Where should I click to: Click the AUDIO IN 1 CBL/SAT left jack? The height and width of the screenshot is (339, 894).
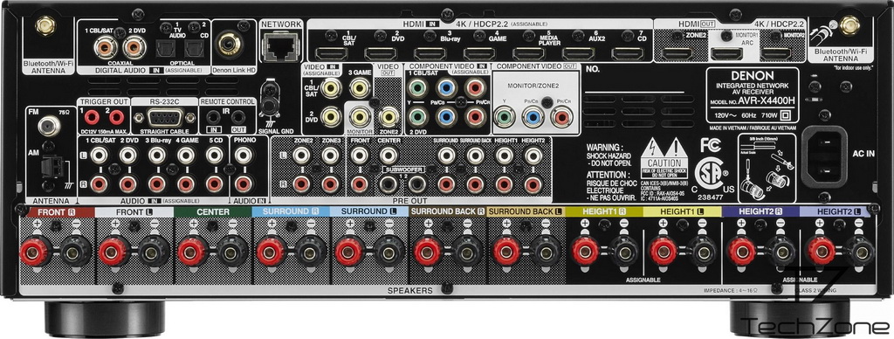tap(100, 155)
